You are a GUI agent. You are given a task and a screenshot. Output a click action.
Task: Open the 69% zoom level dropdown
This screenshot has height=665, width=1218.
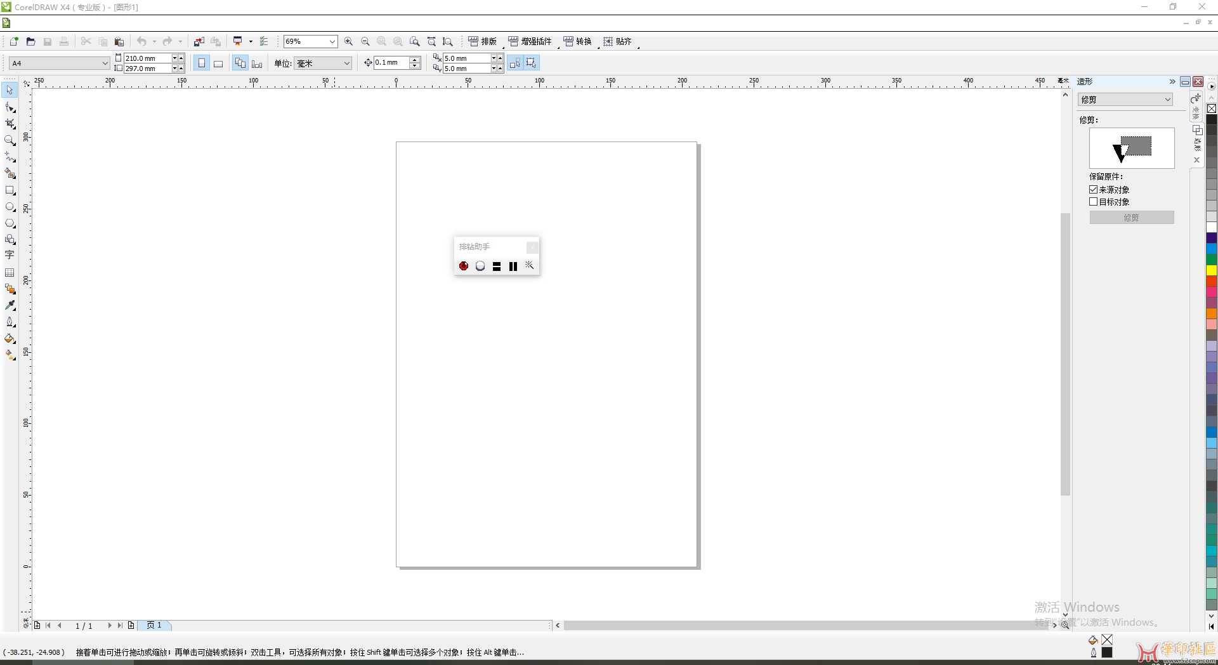point(332,41)
